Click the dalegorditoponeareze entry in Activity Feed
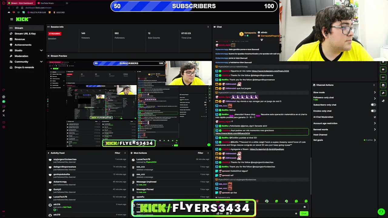 coord(87,168)
